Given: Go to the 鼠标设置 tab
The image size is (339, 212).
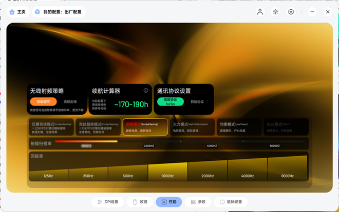Looking at the screenshot, I should [x=231, y=202].
